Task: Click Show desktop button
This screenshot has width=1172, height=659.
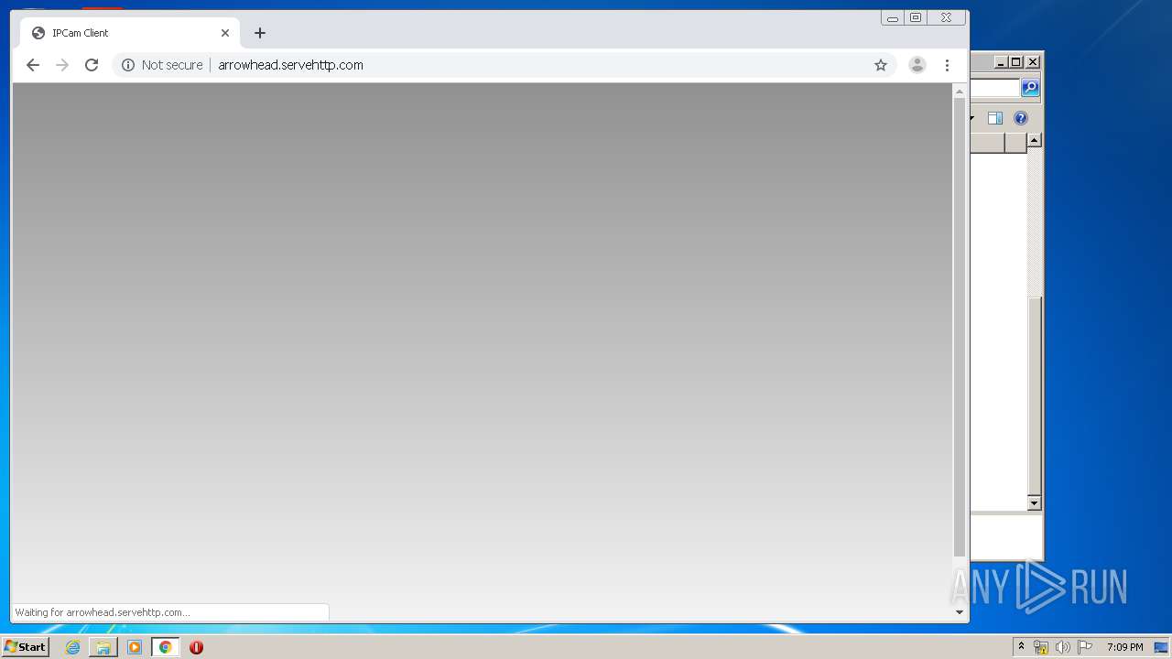Action: pyautogui.click(x=1162, y=647)
